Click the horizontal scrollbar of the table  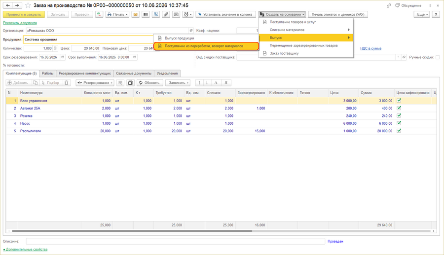tap(132, 231)
